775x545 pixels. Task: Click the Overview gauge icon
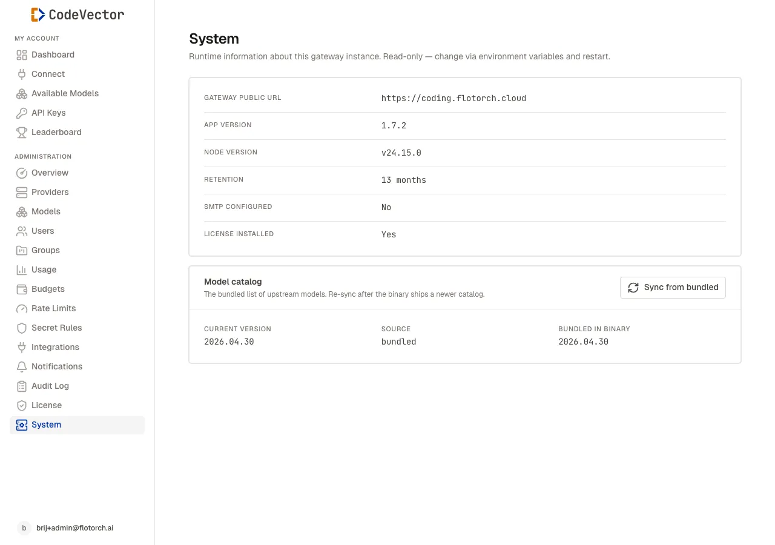(x=22, y=173)
